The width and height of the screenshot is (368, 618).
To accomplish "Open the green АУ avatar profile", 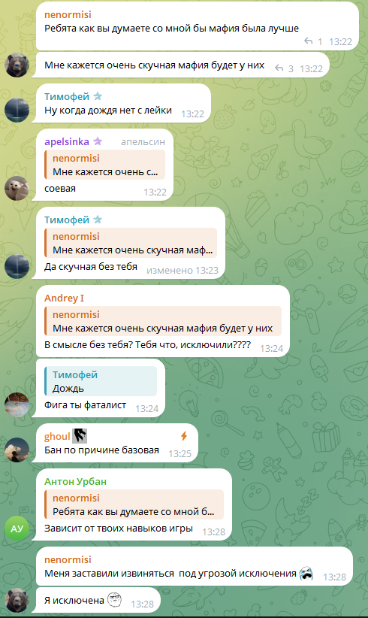I will [x=17, y=529].
